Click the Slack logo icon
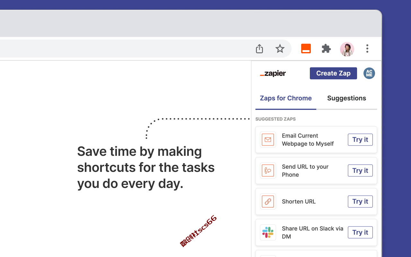The width and height of the screenshot is (411, 257). point(268,232)
